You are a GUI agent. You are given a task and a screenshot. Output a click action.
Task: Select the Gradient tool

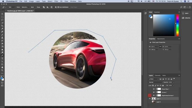coord(2,46)
